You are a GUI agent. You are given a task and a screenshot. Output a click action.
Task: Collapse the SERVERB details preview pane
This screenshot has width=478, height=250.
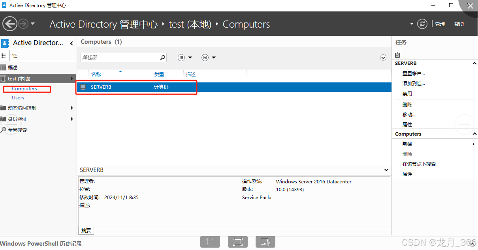(x=386, y=170)
